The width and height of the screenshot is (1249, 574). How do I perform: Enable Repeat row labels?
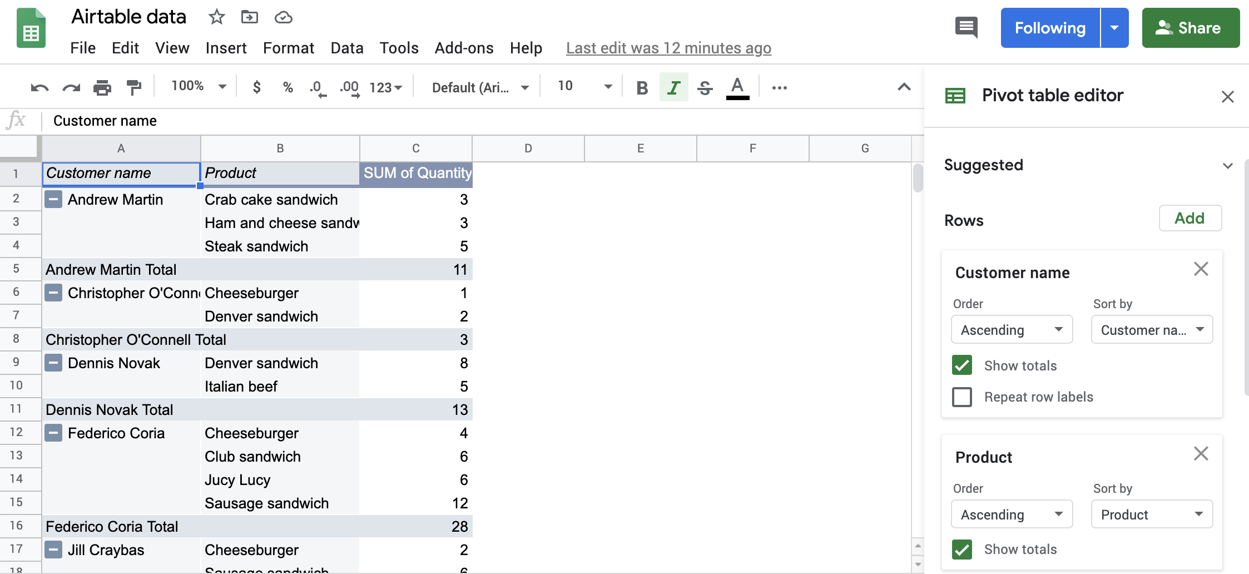coord(962,397)
